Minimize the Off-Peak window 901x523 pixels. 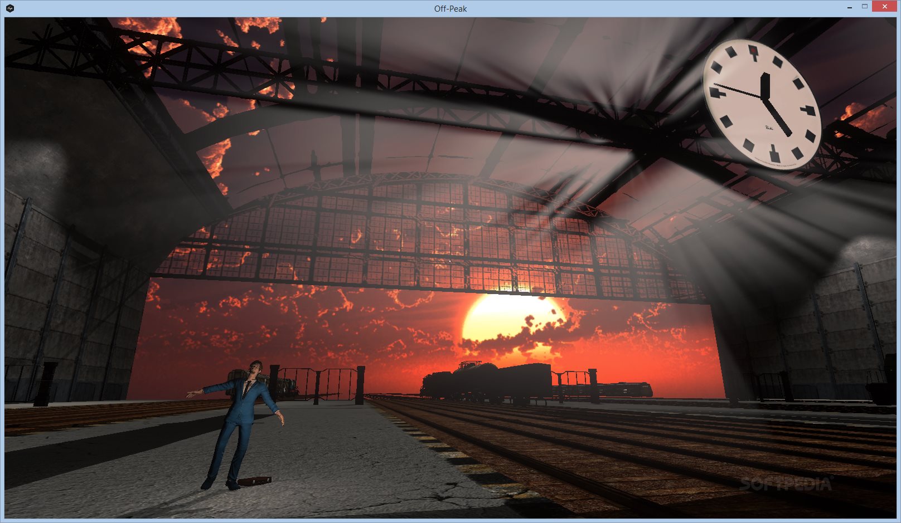[850, 8]
